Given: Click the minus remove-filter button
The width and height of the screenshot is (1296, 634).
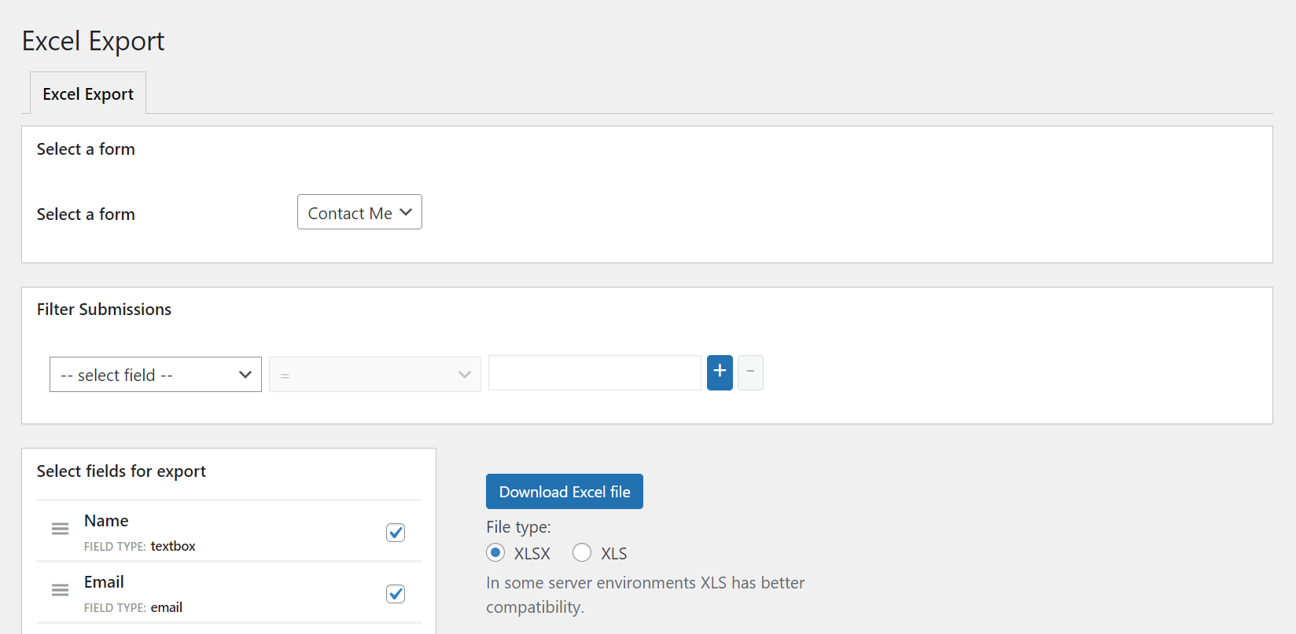Looking at the screenshot, I should click(750, 372).
